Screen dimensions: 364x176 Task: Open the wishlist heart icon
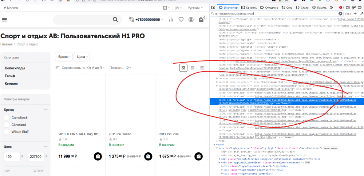(181, 20)
